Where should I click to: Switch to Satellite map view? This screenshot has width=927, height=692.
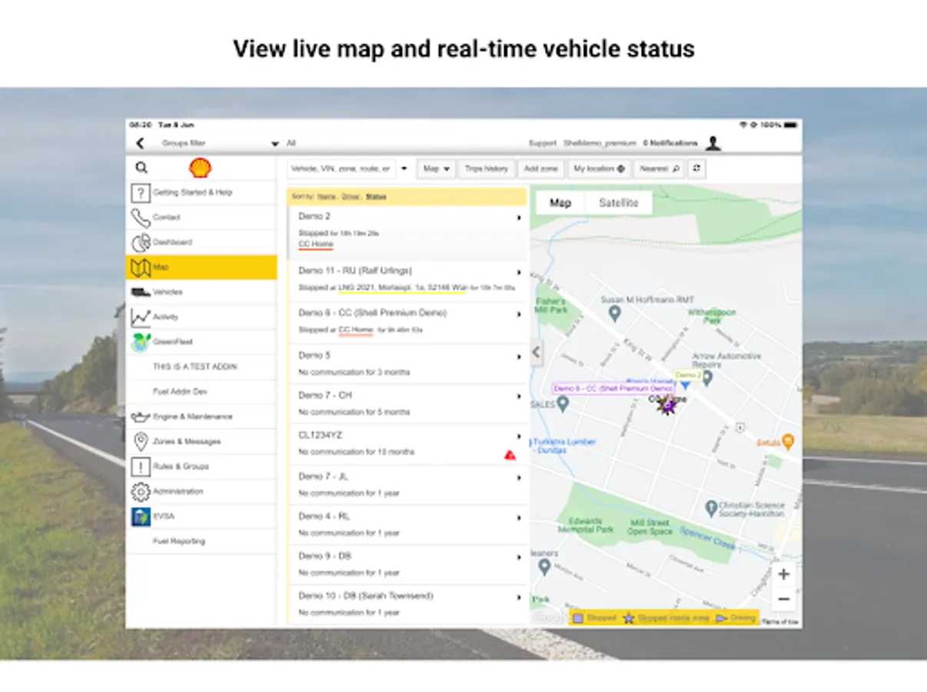(x=619, y=203)
